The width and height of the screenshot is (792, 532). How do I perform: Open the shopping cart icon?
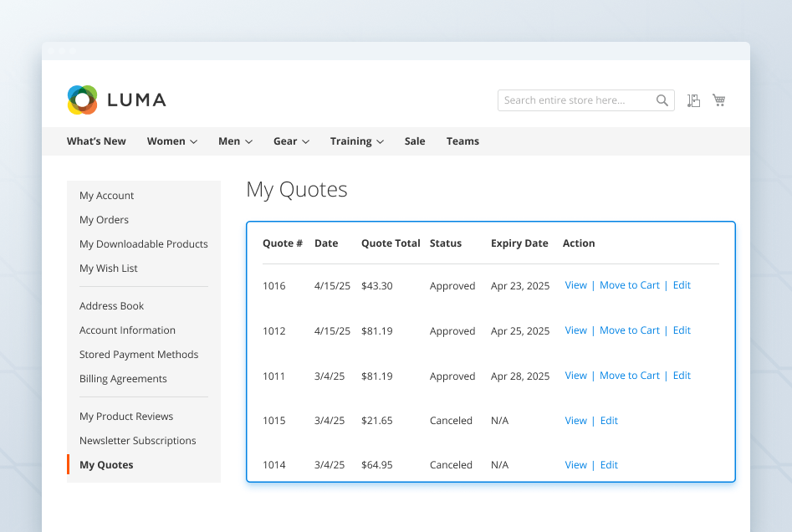pos(718,100)
